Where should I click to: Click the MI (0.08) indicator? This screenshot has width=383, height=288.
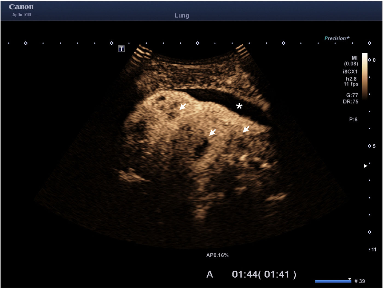351,61
